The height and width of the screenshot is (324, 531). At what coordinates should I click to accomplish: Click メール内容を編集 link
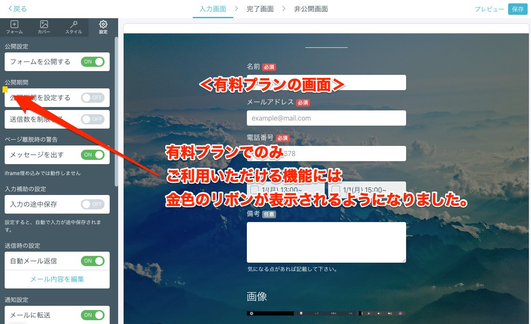click(x=57, y=279)
